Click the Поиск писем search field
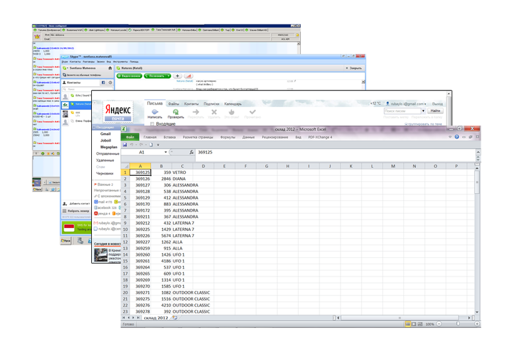 coord(402,111)
